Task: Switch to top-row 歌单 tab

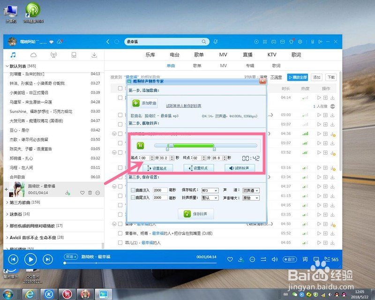Action: [199, 55]
